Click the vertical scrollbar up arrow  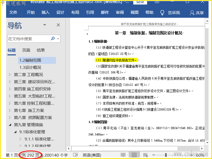click(x=207, y=21)
